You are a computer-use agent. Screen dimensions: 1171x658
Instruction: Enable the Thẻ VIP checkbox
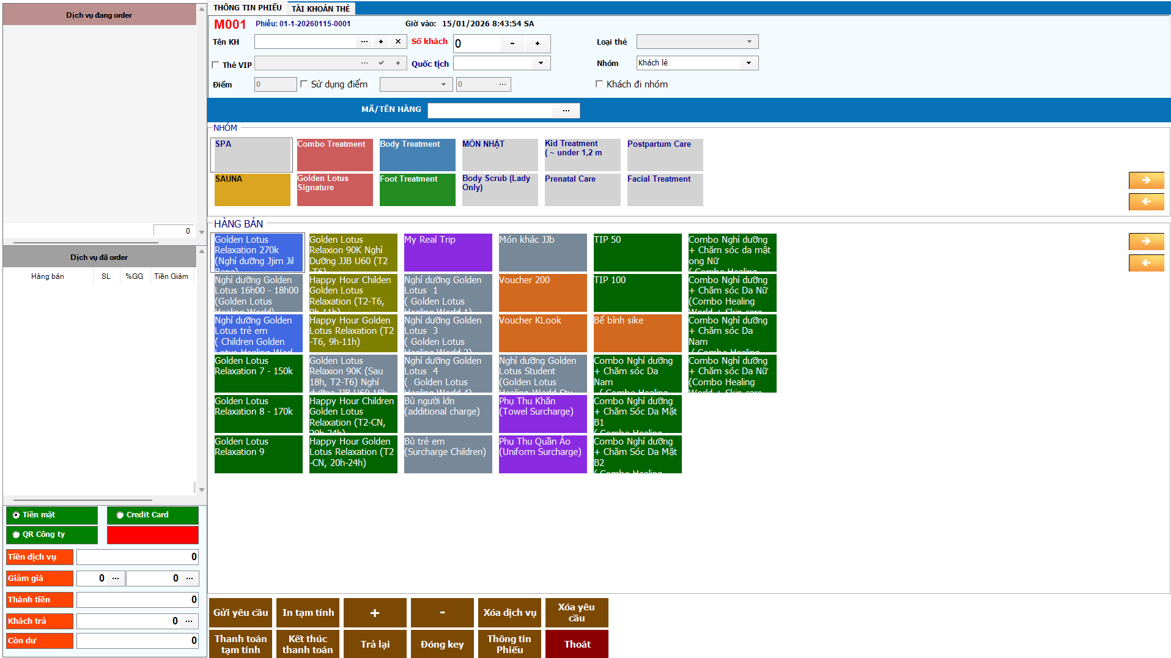pos(215,65)
